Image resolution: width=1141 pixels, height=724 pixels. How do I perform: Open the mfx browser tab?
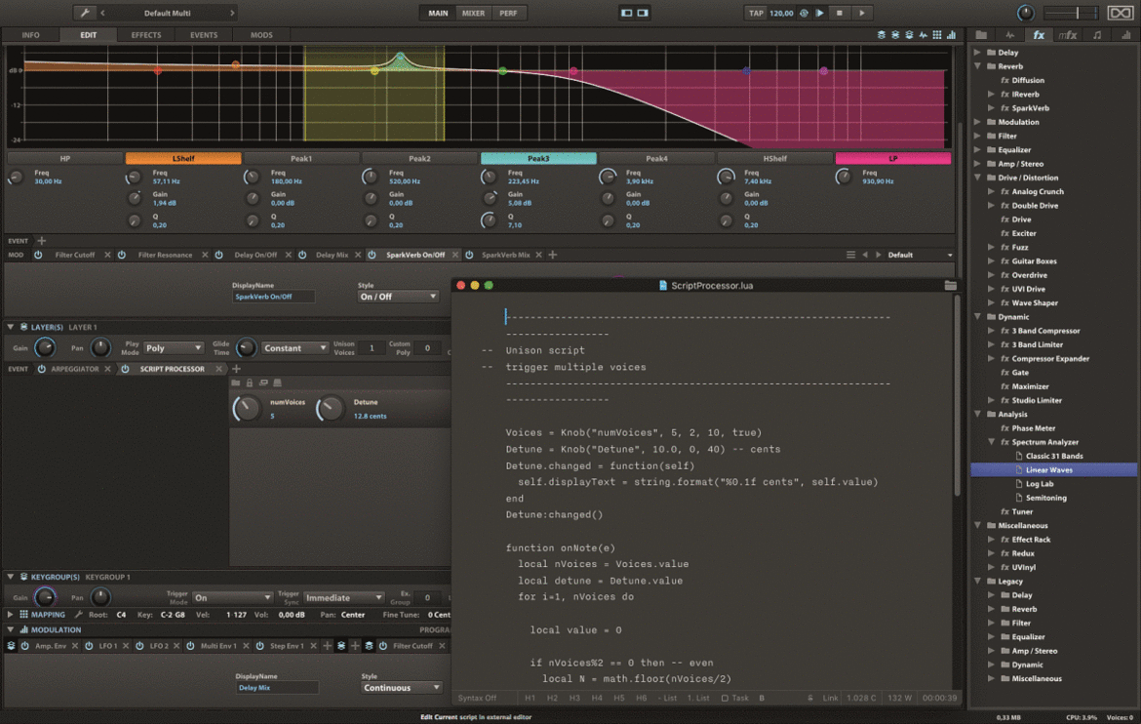[1067, 34]
